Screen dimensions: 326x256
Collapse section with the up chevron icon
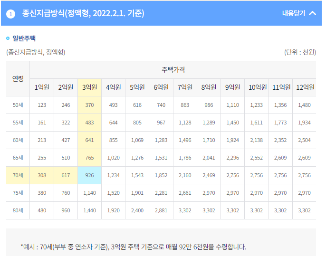click(313, 13)
